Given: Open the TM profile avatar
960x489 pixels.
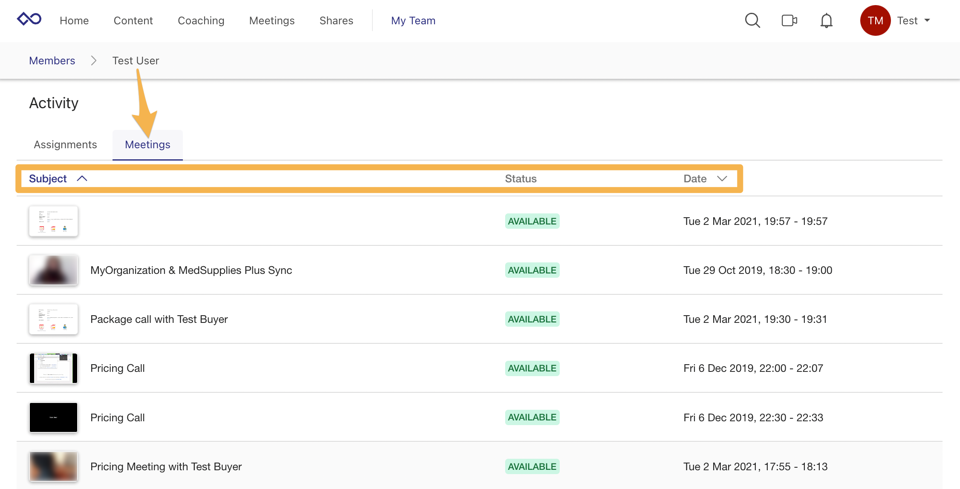Looking at the screenshot, I should pos(876,20).
